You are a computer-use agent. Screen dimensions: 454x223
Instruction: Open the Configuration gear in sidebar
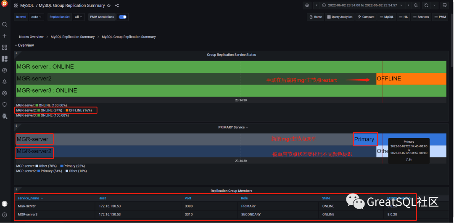(x=4, y=93)
